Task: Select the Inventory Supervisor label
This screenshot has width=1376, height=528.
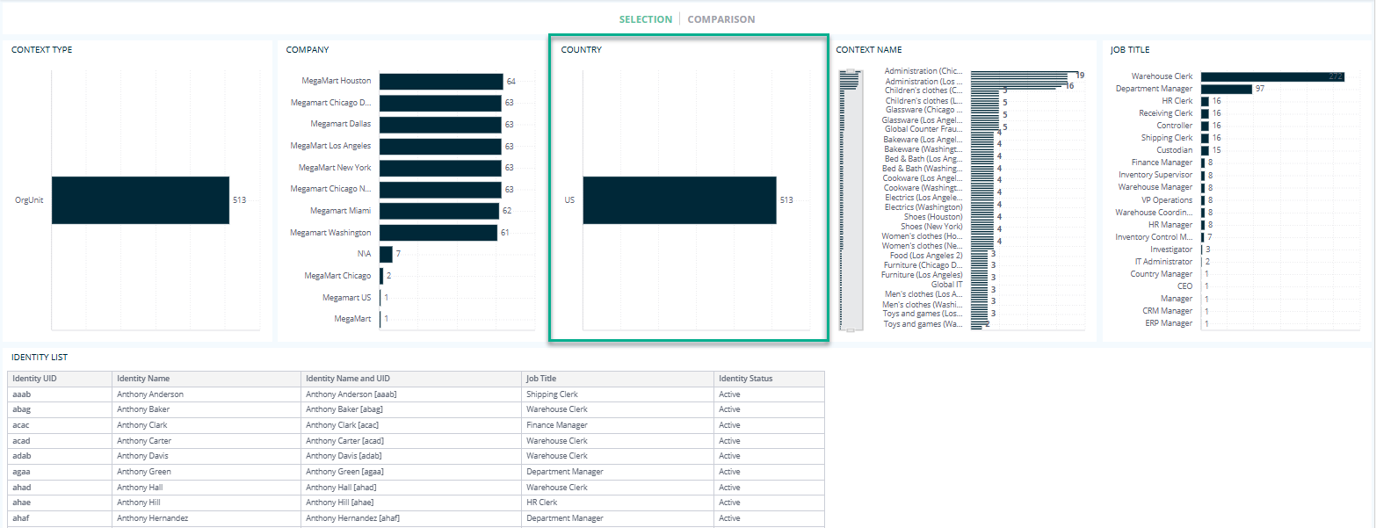Action: (x=1155, y=175)
